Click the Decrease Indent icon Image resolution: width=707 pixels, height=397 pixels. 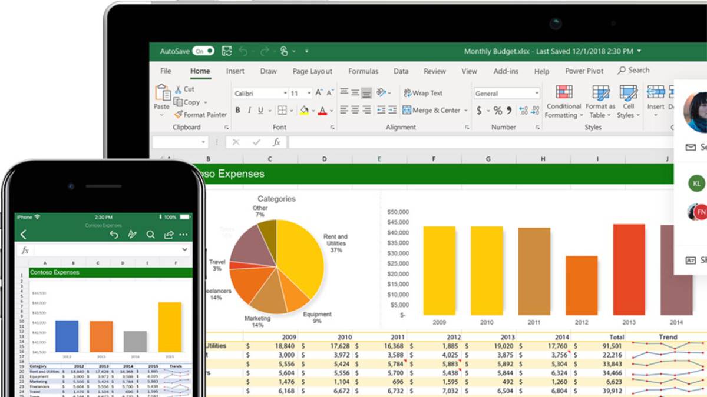381,110
